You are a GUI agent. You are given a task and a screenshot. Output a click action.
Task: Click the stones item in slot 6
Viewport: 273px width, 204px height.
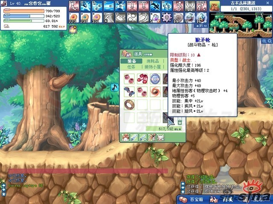[x=132, y=18]
